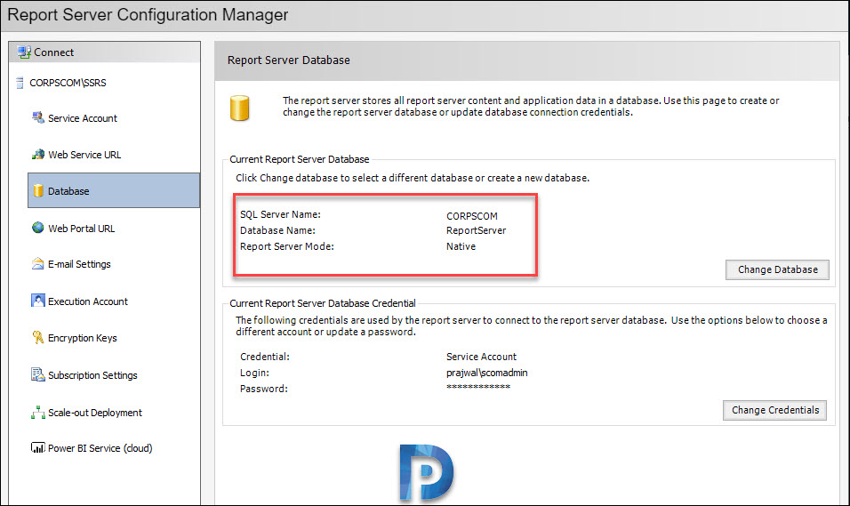The width and height of the screenshot is (850, 506).
Task: Click the Change Database button
Action: (777, 269)
